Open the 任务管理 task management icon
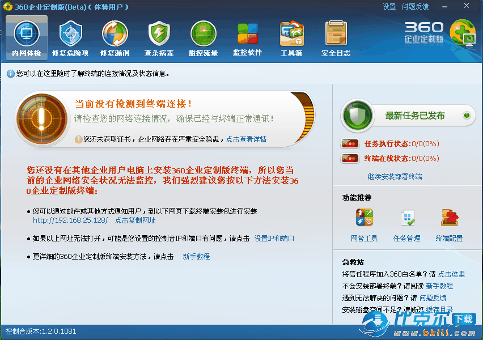This screenshot has height=340, width=483. tap(407, 225)
